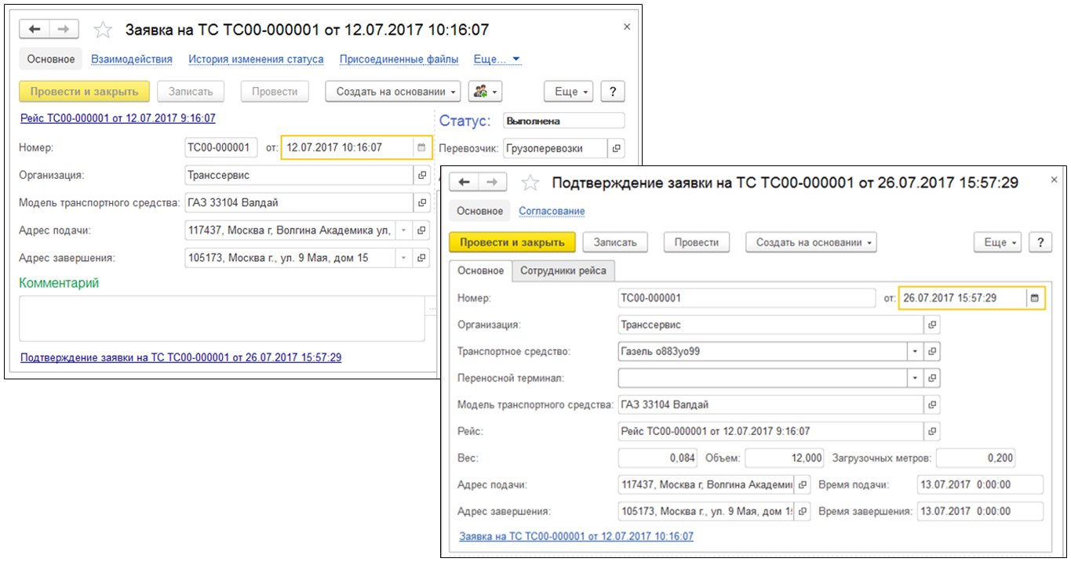
Task: Switch to the Сотрудники рейса tab
Action: 563,270
